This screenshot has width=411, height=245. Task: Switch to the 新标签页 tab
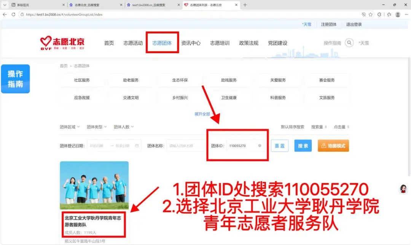coord(23,5)
